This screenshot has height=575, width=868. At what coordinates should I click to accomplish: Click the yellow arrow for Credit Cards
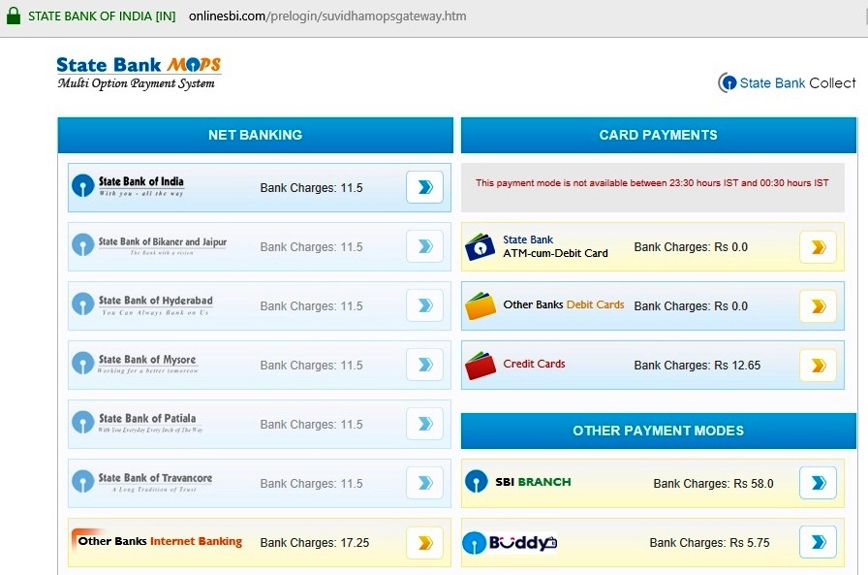click(819, 366)
